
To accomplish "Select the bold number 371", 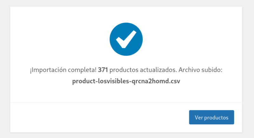I will 103,70.
